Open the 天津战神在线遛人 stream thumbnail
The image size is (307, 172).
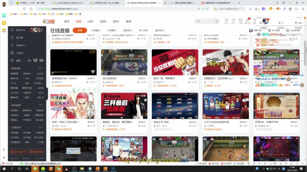pos(73,106)
